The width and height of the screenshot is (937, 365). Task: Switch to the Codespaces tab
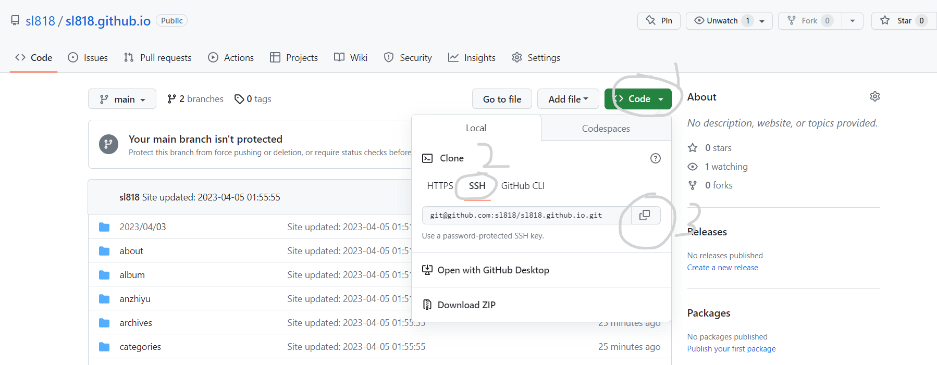[606, 129]
